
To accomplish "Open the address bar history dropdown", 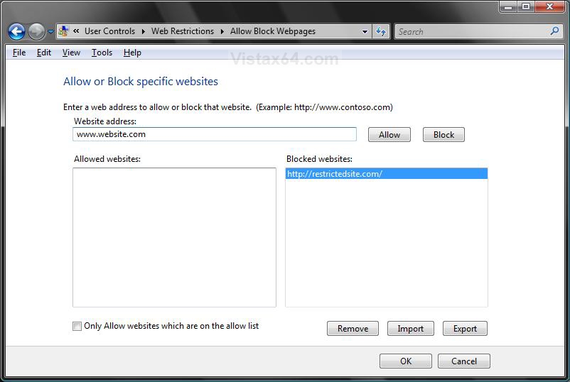I will pos(365,31).
